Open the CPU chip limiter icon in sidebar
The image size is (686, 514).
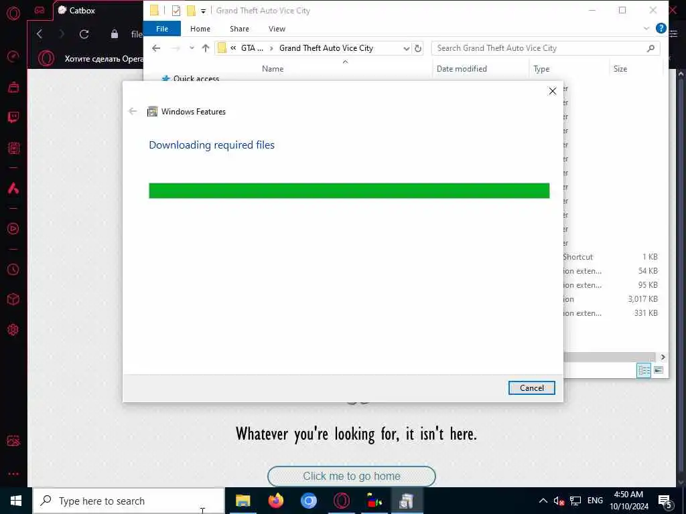pos(13,148)
